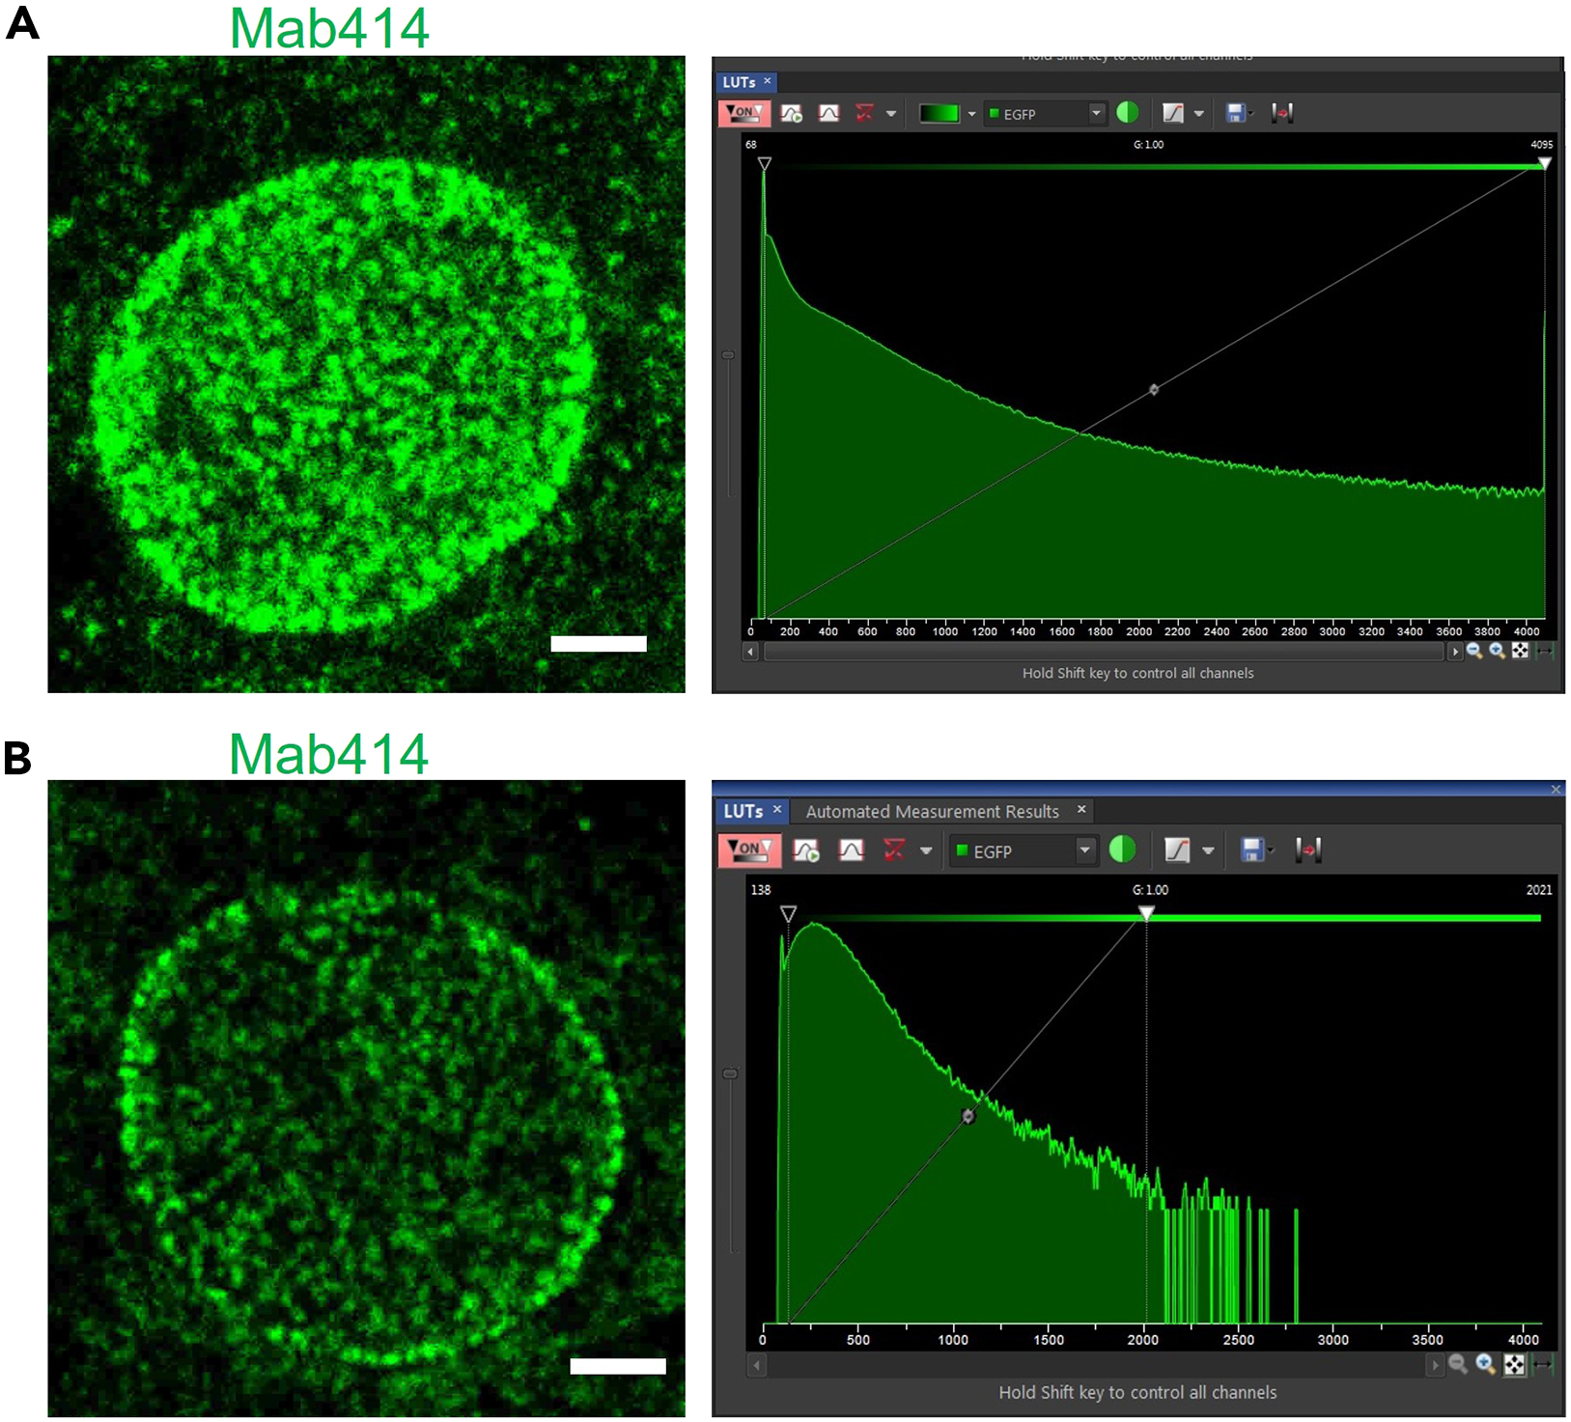
Task: Open the EGFP channel dropdown in panel A
Action: (x=1096, y=113)
